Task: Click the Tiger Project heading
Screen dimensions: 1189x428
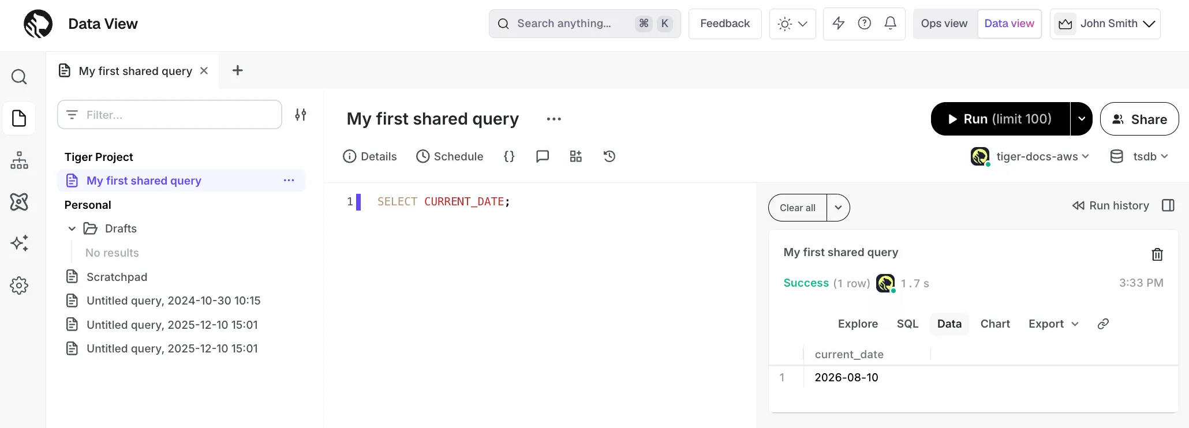Action: pos(99,157)
